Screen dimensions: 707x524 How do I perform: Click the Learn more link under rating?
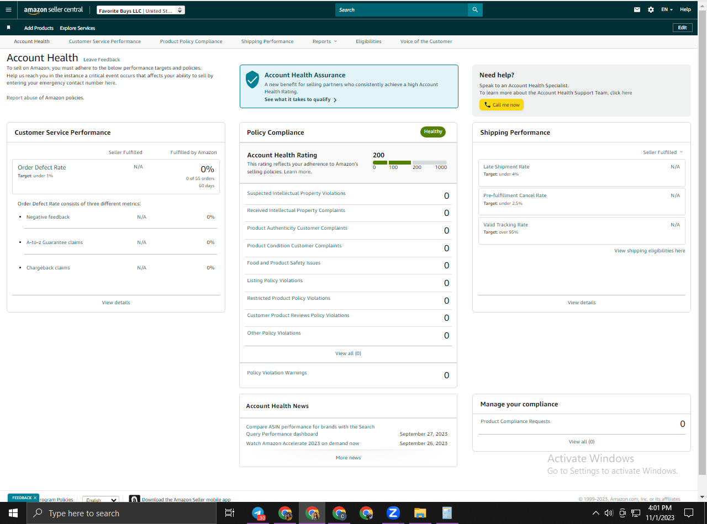(298, 172)
